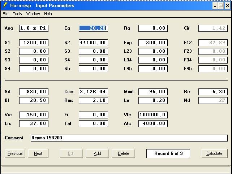Viewport: 232px width, 174px height.
Task: Click the Vtc label
Action: [128, 115]
